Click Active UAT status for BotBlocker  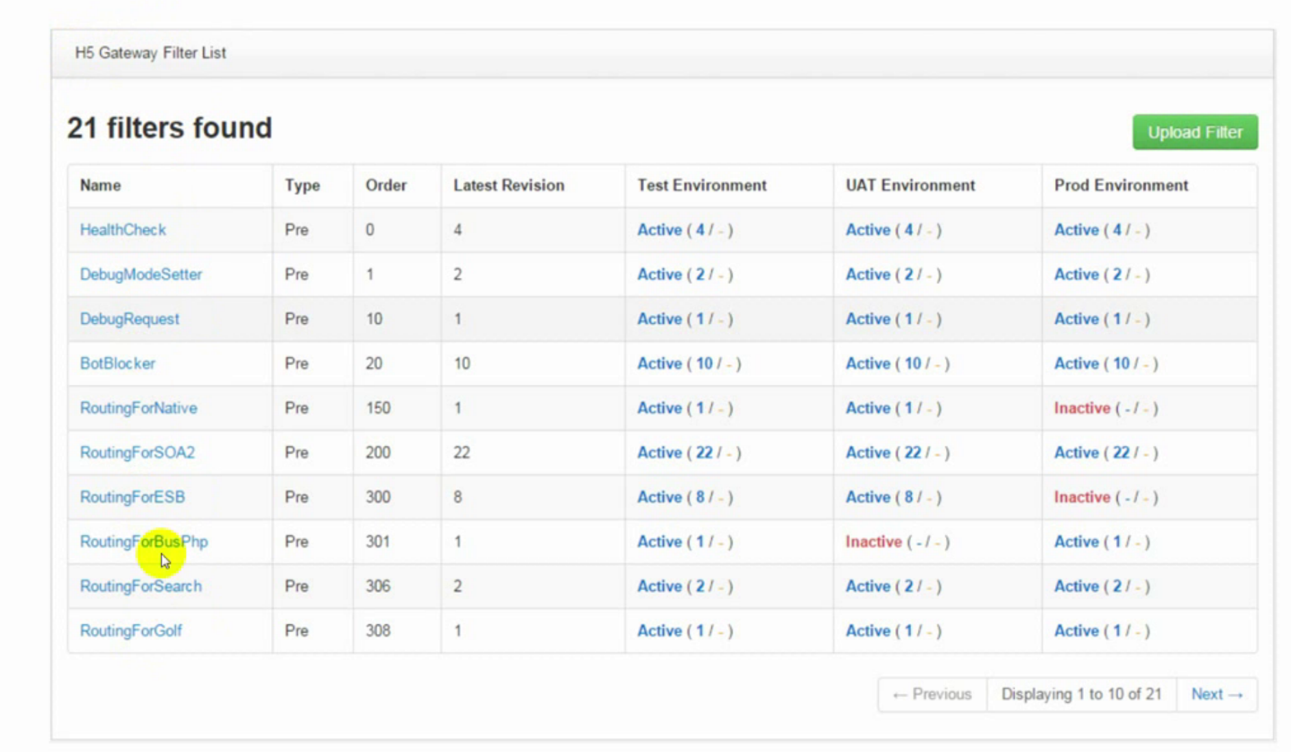point(868,364)
